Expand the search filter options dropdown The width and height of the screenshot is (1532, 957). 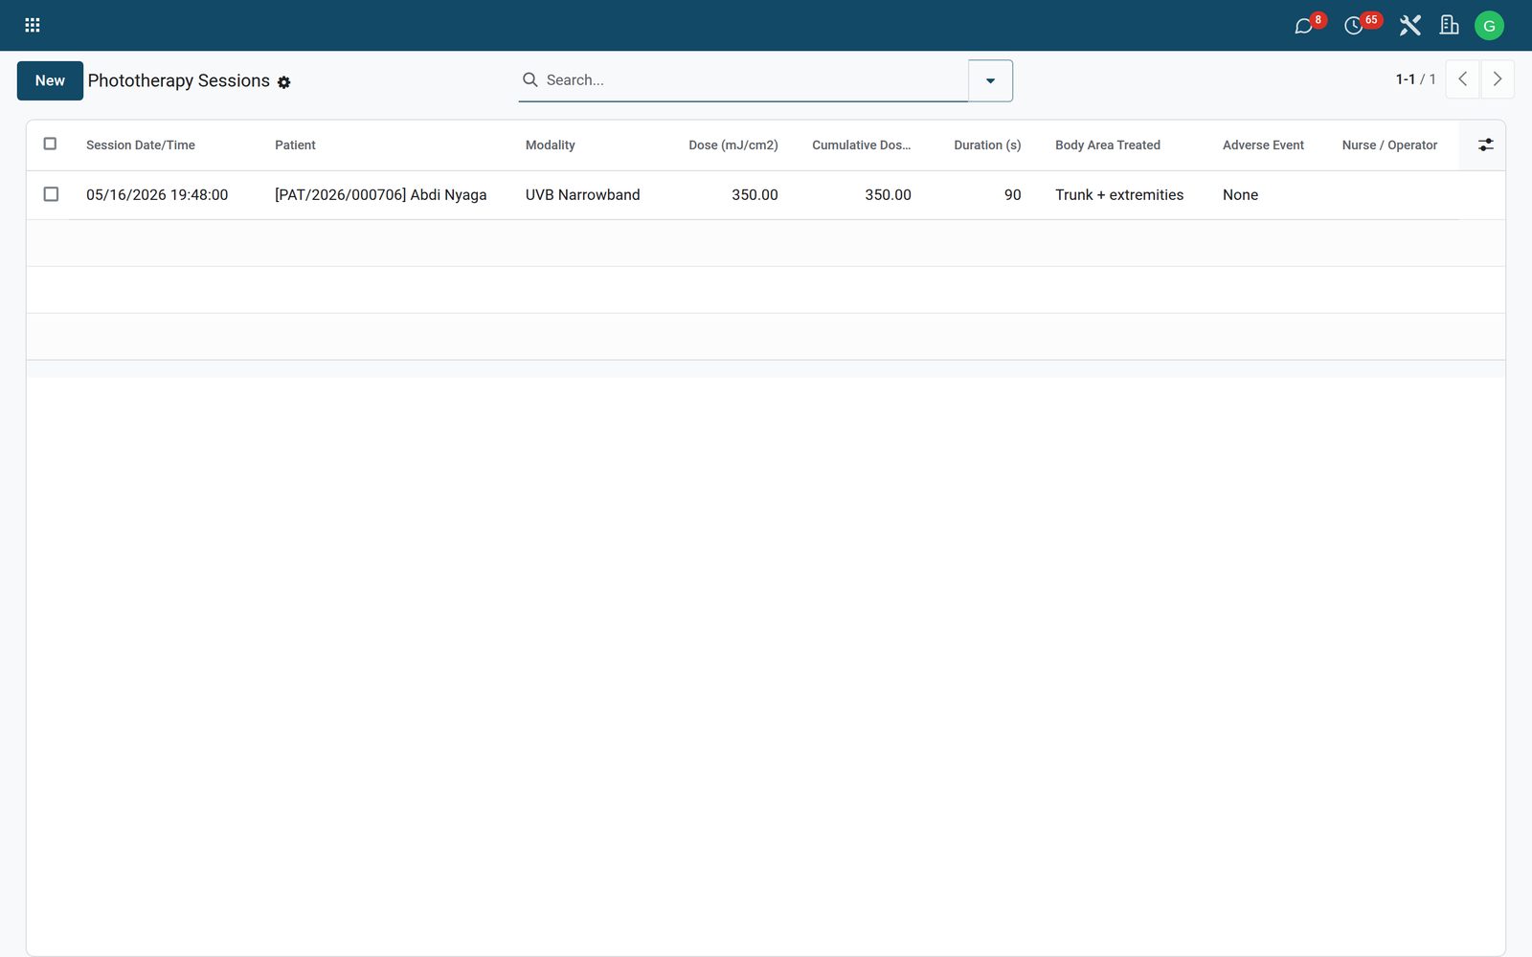pos(990,80)
